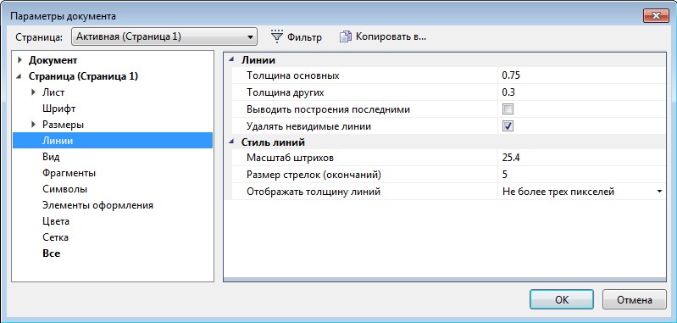Select Все in the tree
This screenshot has height=323, width=677.
pos(51,253)
